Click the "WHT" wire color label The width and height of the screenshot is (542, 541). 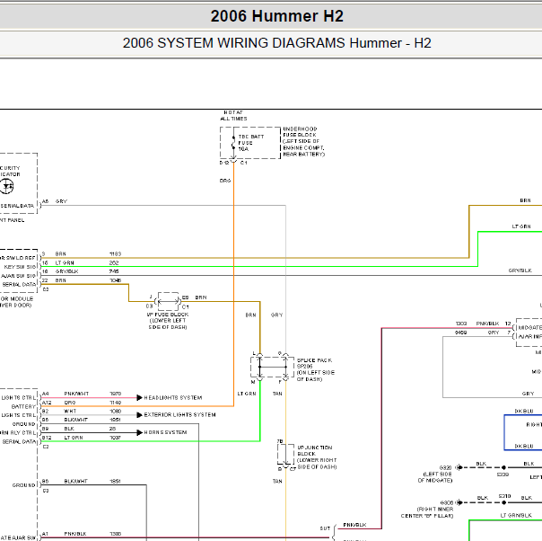point(70,412)
